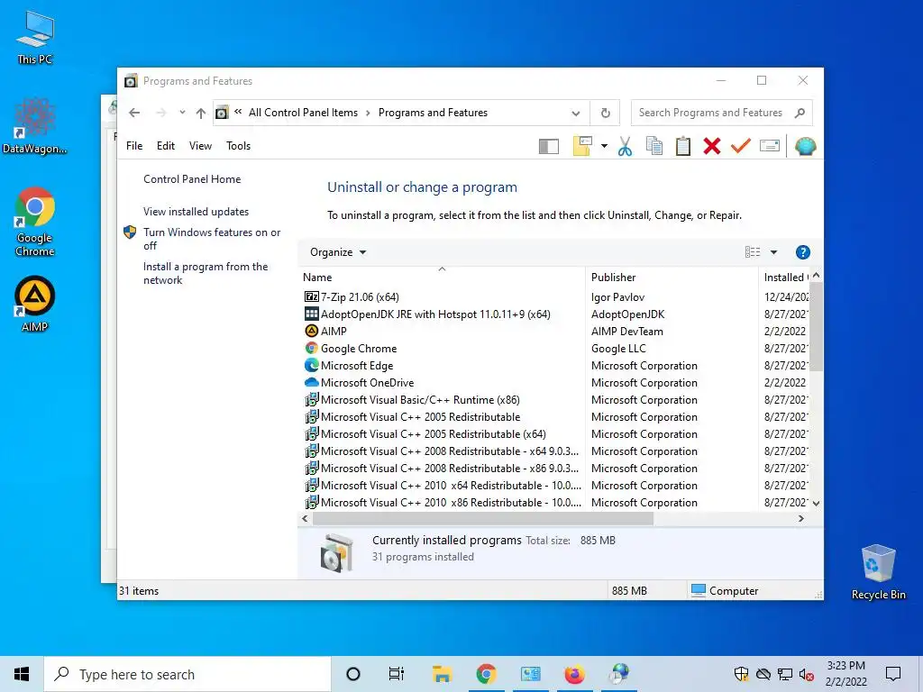
Task: Click the Cortana circle taskbar icon
Action: (x=353, y=674)
